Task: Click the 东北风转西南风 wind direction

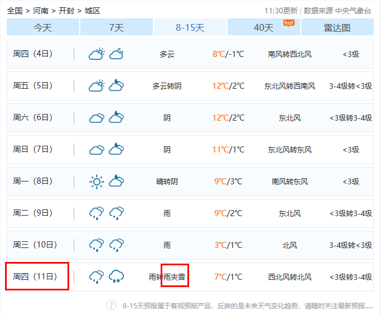Action: pos(290,86)
